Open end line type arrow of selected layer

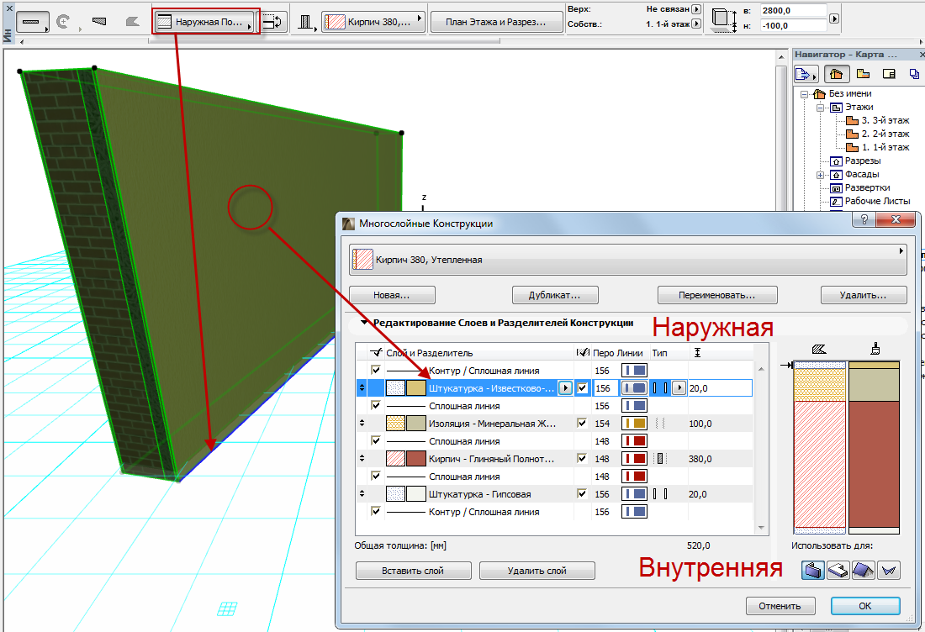[x=679, y=388]
